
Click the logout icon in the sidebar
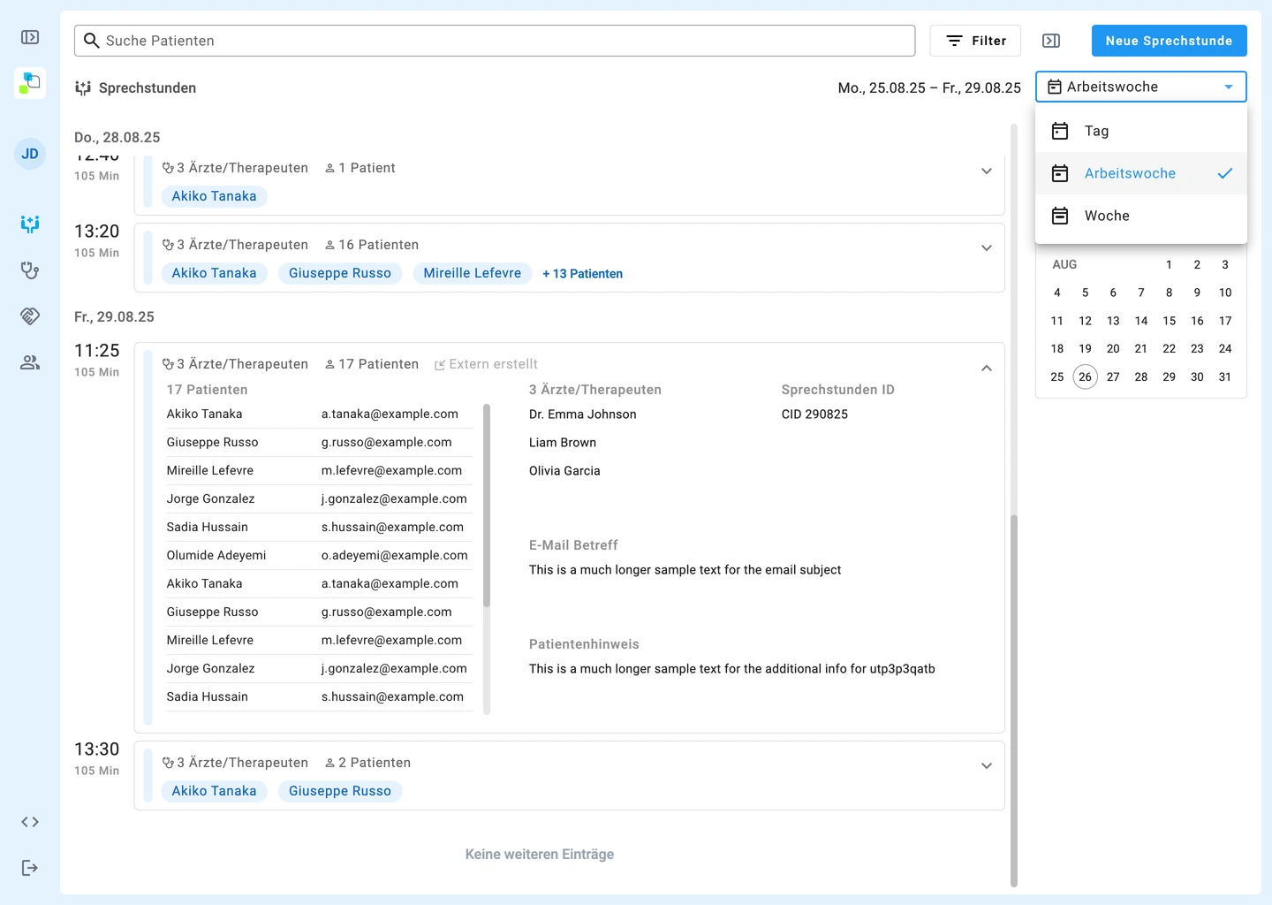coord(30,868)
